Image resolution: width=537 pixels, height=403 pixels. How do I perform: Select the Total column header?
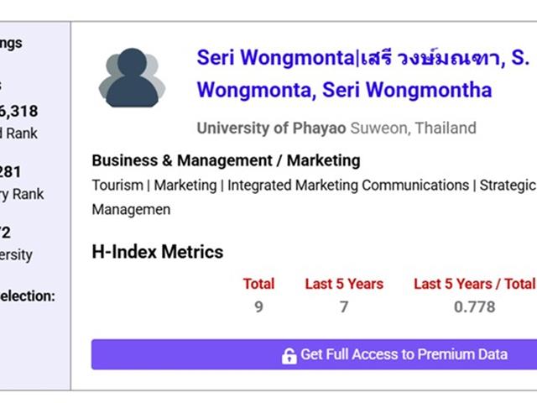(259, 284)
